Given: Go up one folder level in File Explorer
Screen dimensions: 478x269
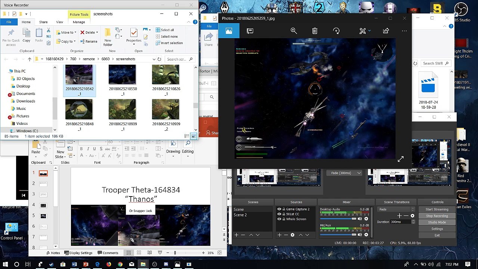Looking at the screenshot, I should (30, 59).
